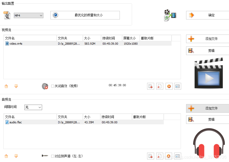229x162 pixels.
Task: Click orange plus icon in the video section
Action: pyautogui.click(x=191, y=39)
